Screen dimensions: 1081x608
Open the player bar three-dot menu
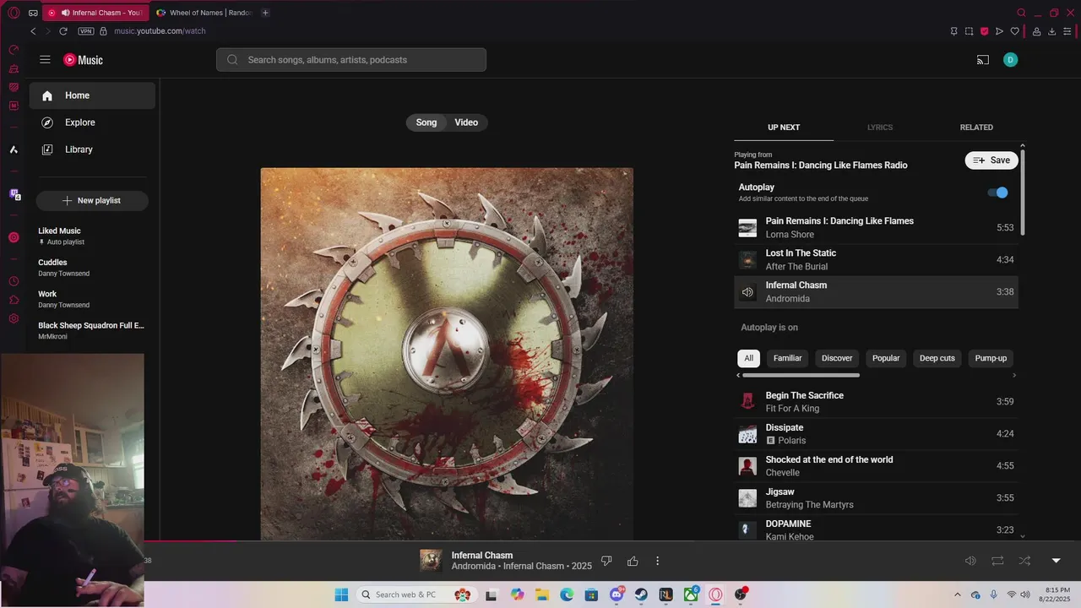point(658,561)
